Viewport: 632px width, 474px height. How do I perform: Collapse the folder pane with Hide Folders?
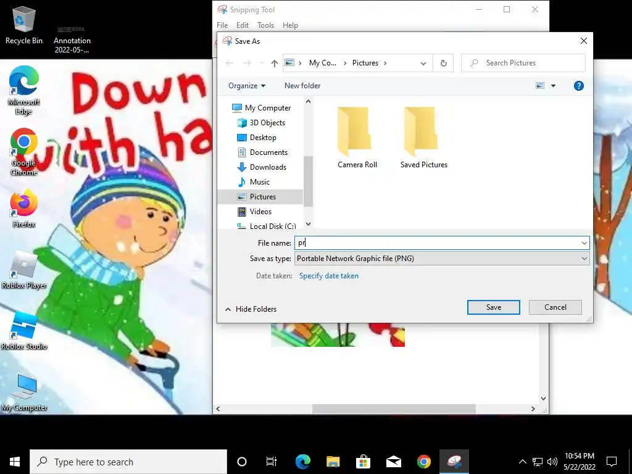click(251, 309)
